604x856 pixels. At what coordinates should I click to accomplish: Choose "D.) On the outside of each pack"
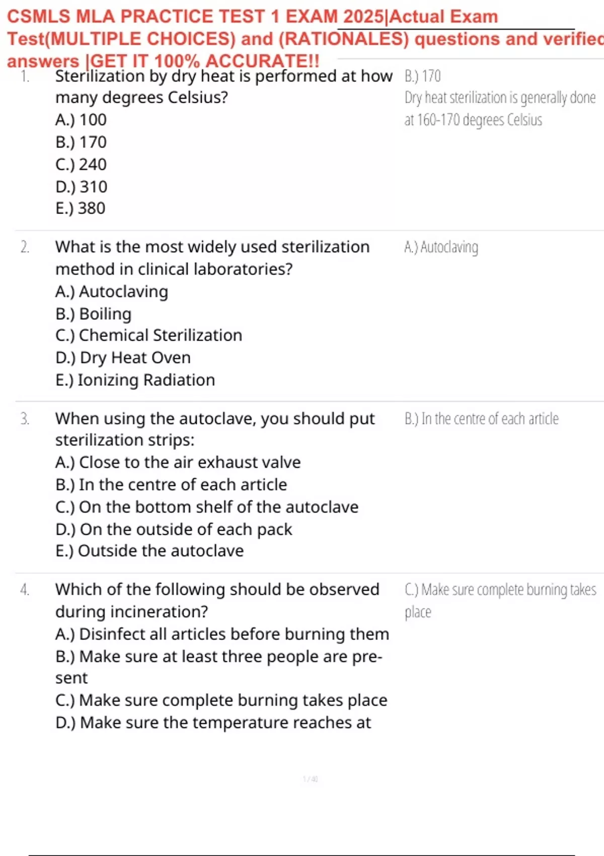[174, 529]
